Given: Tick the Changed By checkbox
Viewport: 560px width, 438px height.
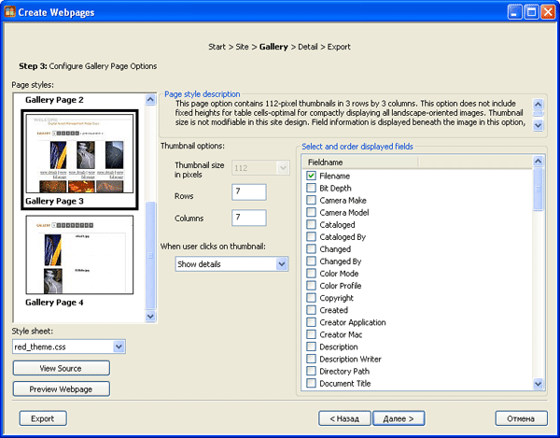Looking at the screenshot, I should click(x=311, y=261).
